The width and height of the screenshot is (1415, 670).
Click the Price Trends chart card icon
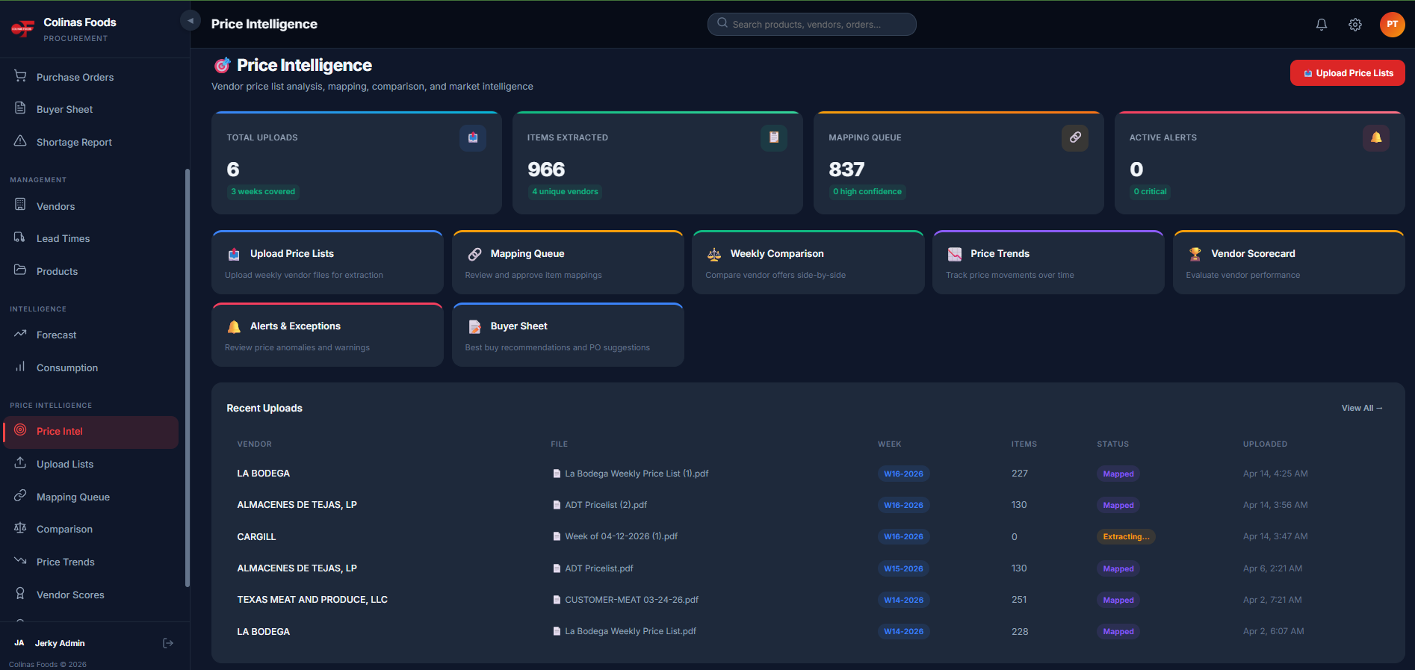(955, 254)
